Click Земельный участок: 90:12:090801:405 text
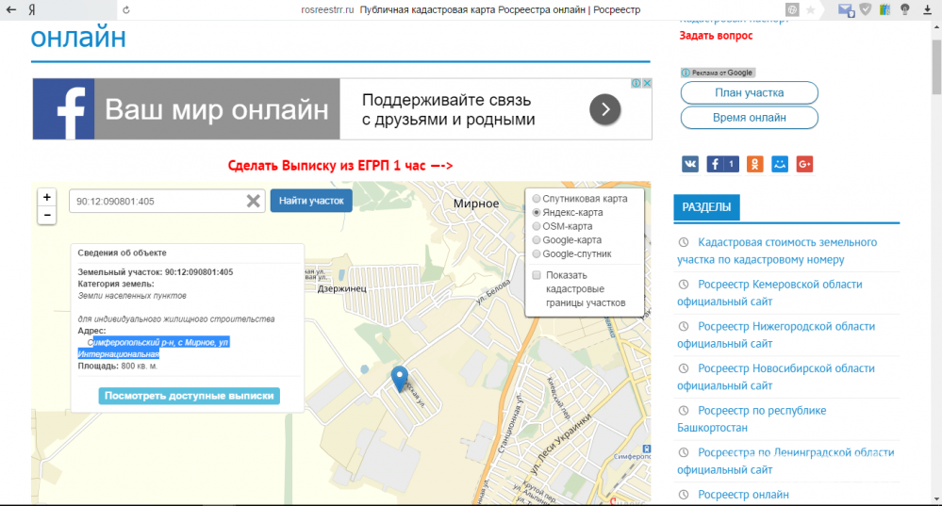Screen dimensions: 942x506 click(155, 272)
